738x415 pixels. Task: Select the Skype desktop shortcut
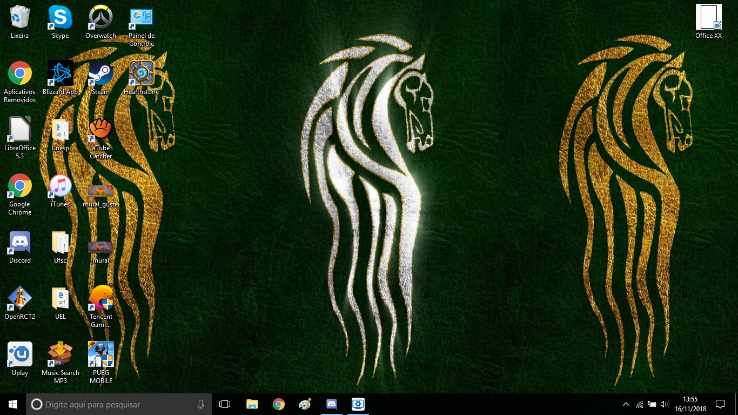pos(60,18)
